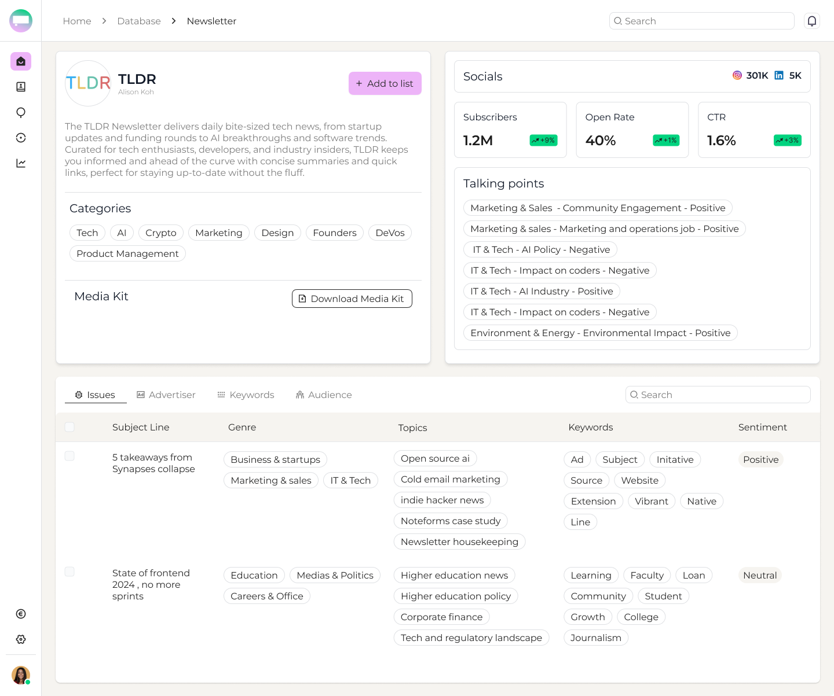The width and height of the screenshot is (834, 696).
Task: Switch to the Keywords tab
Action: pyautogui.click(x=246, y=395)
